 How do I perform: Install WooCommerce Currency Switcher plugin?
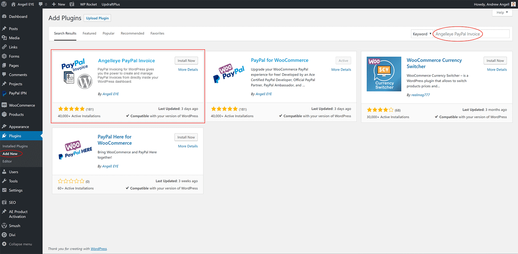click(495, 61)
